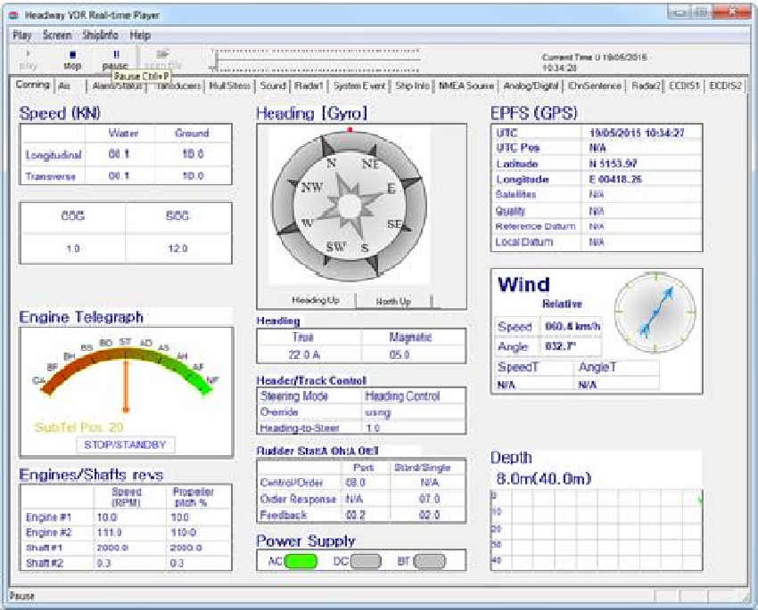Viewport: 758px width, 610px height.
Task: Click the STOP/STANDBY telegraph button
Action: (126, 444)
